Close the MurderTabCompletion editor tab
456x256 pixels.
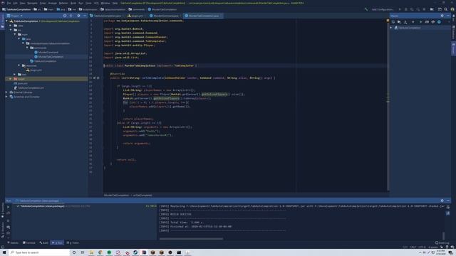(221, 16)
